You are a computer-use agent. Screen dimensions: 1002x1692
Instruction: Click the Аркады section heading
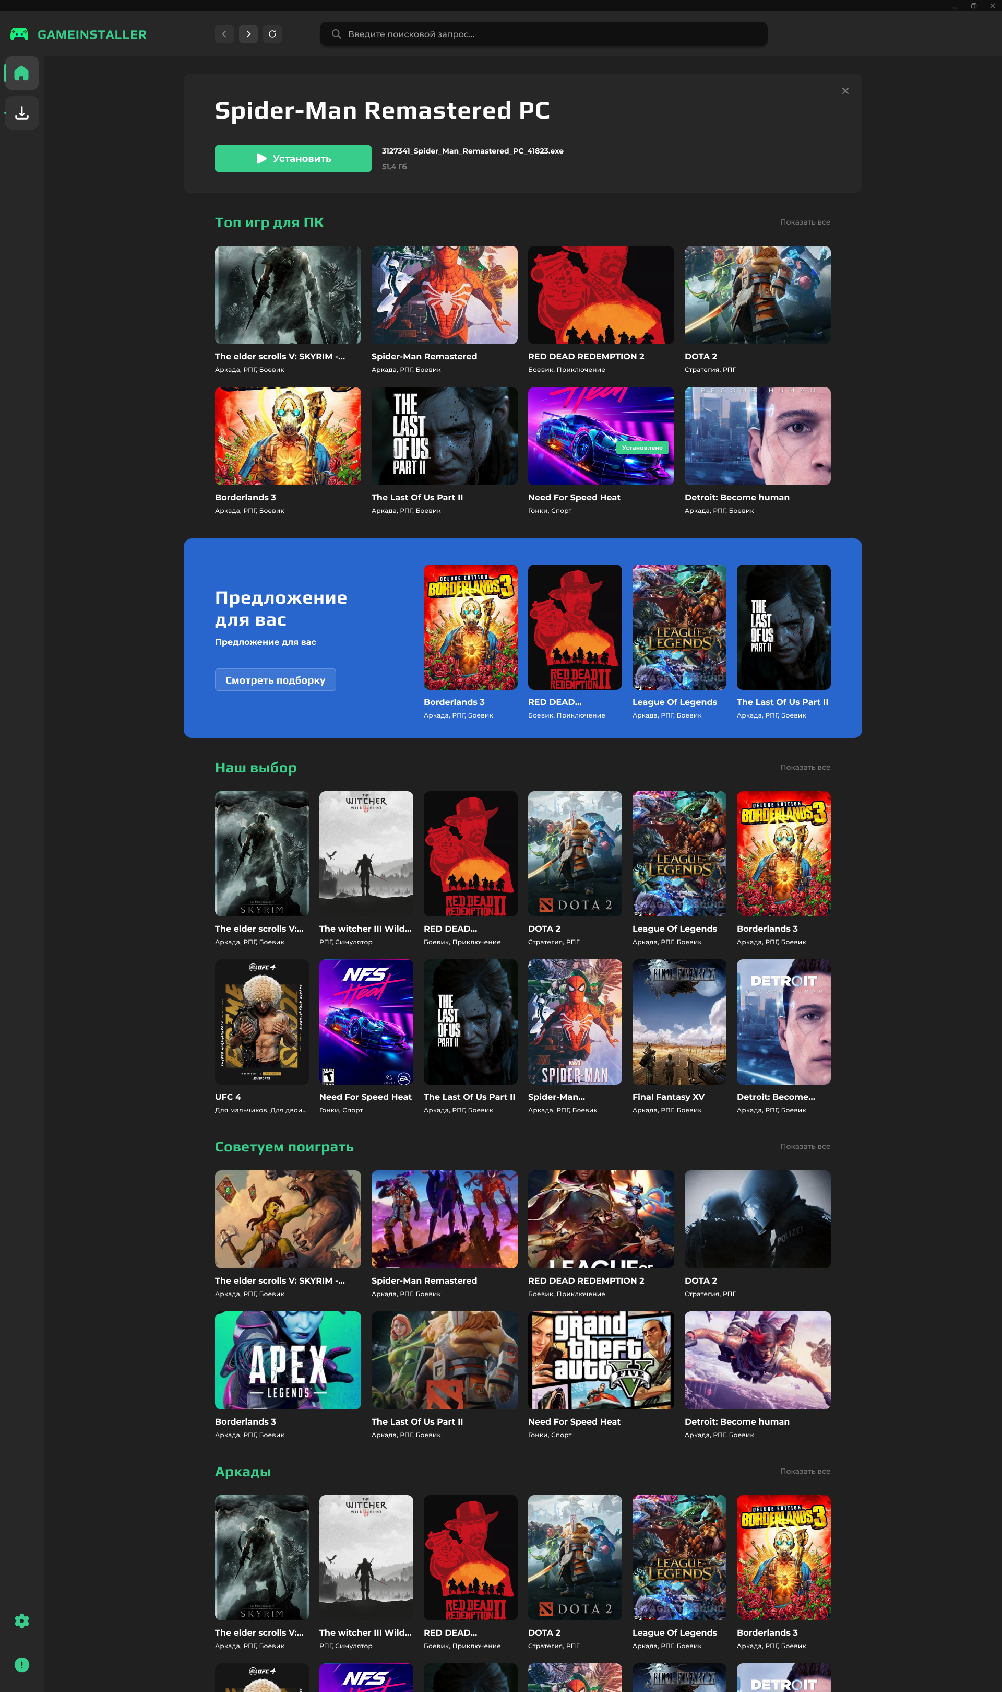pyautogui.click(x=243, y=1472)
